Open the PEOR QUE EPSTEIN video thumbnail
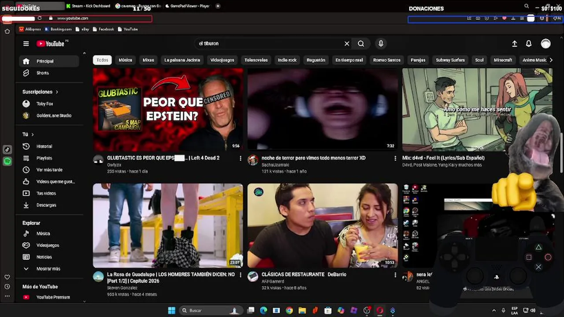The width and height of the screenshot is (564, 317). pyautogui.click(x=168, y=110)
